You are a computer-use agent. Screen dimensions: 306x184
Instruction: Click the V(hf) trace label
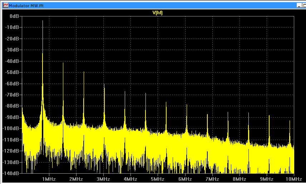158,13
